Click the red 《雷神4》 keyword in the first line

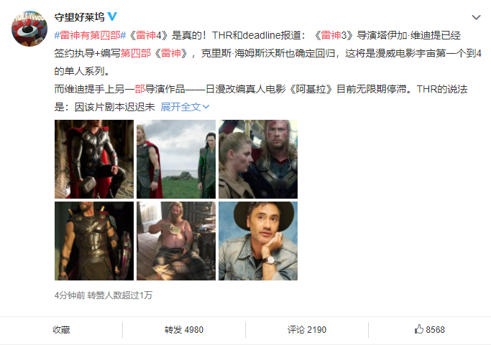[146, 35]
